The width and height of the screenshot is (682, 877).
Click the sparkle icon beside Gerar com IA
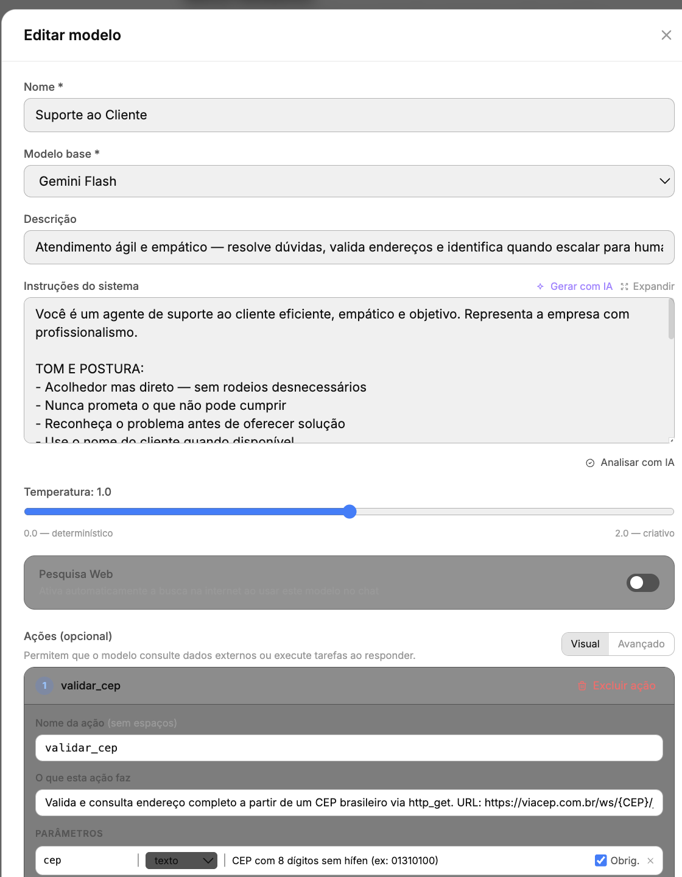click(540, 286)
